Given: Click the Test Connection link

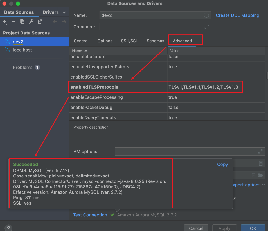Looking at the screenshot, I should [x=90, y=215].
